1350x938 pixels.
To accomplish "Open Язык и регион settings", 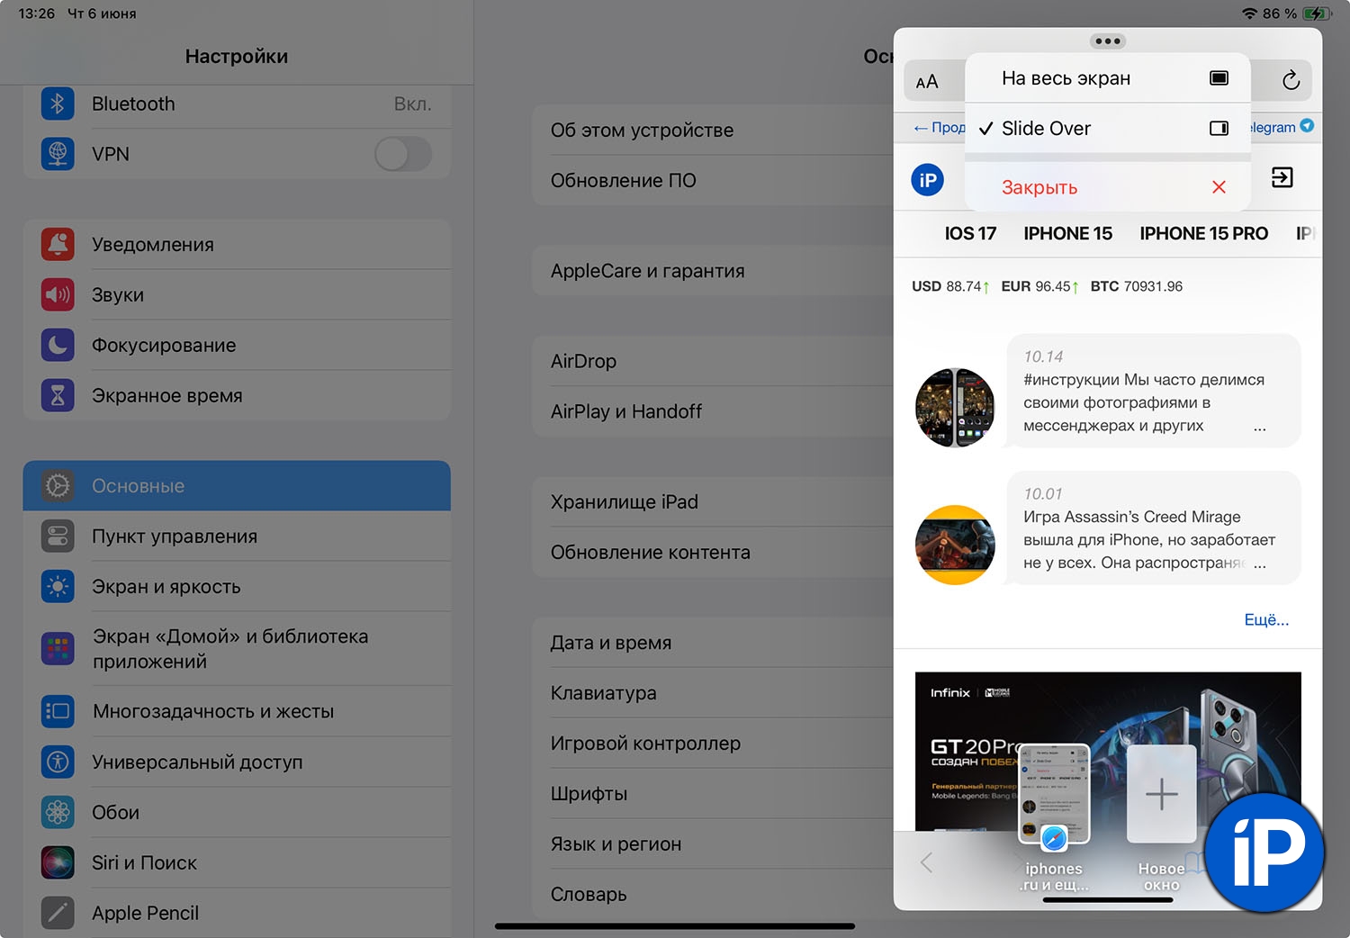I will 713,844.
